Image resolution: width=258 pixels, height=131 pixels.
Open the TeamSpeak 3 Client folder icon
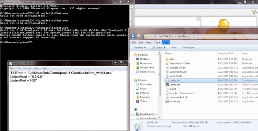tap(167, 63)
